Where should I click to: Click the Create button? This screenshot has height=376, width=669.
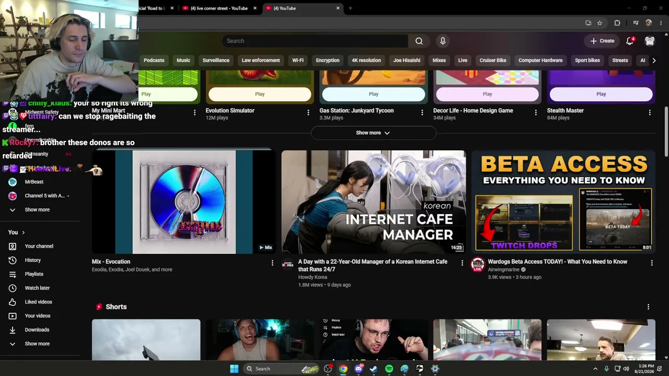click(x=602, y=41)
